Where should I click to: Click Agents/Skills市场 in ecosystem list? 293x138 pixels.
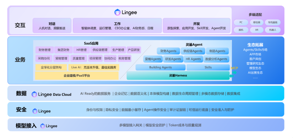point(255,50)
